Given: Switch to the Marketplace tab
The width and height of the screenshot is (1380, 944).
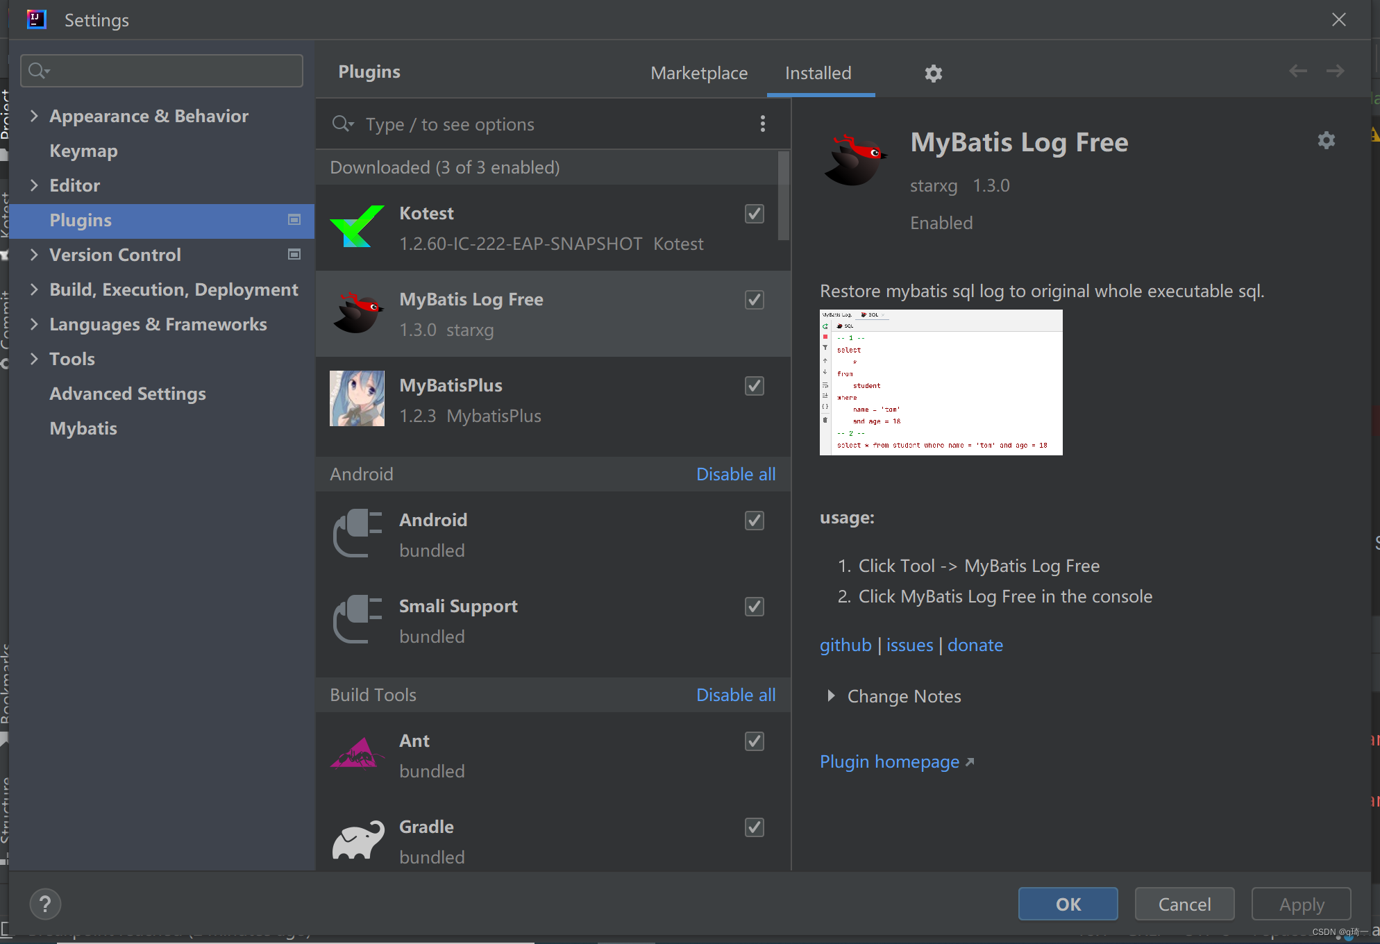Looking at the screenshot, I should pos(698,72).
